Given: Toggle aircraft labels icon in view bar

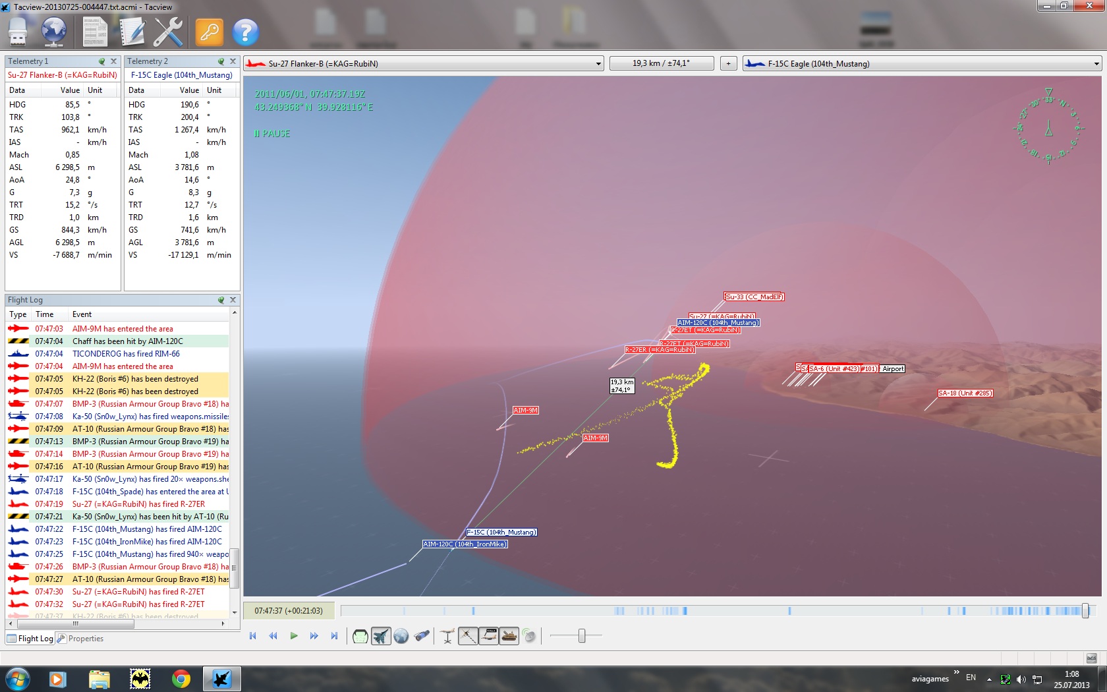Looking at the screenshot, I should [488, 636].
